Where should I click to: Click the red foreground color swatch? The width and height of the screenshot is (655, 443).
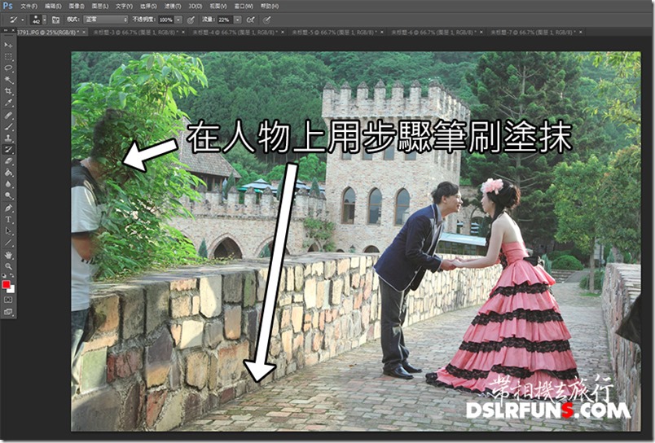pos(7,285)
